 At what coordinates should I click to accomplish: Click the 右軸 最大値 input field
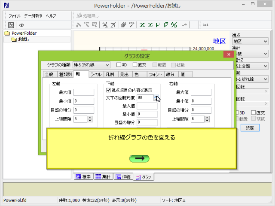click(x=201, y=92)
